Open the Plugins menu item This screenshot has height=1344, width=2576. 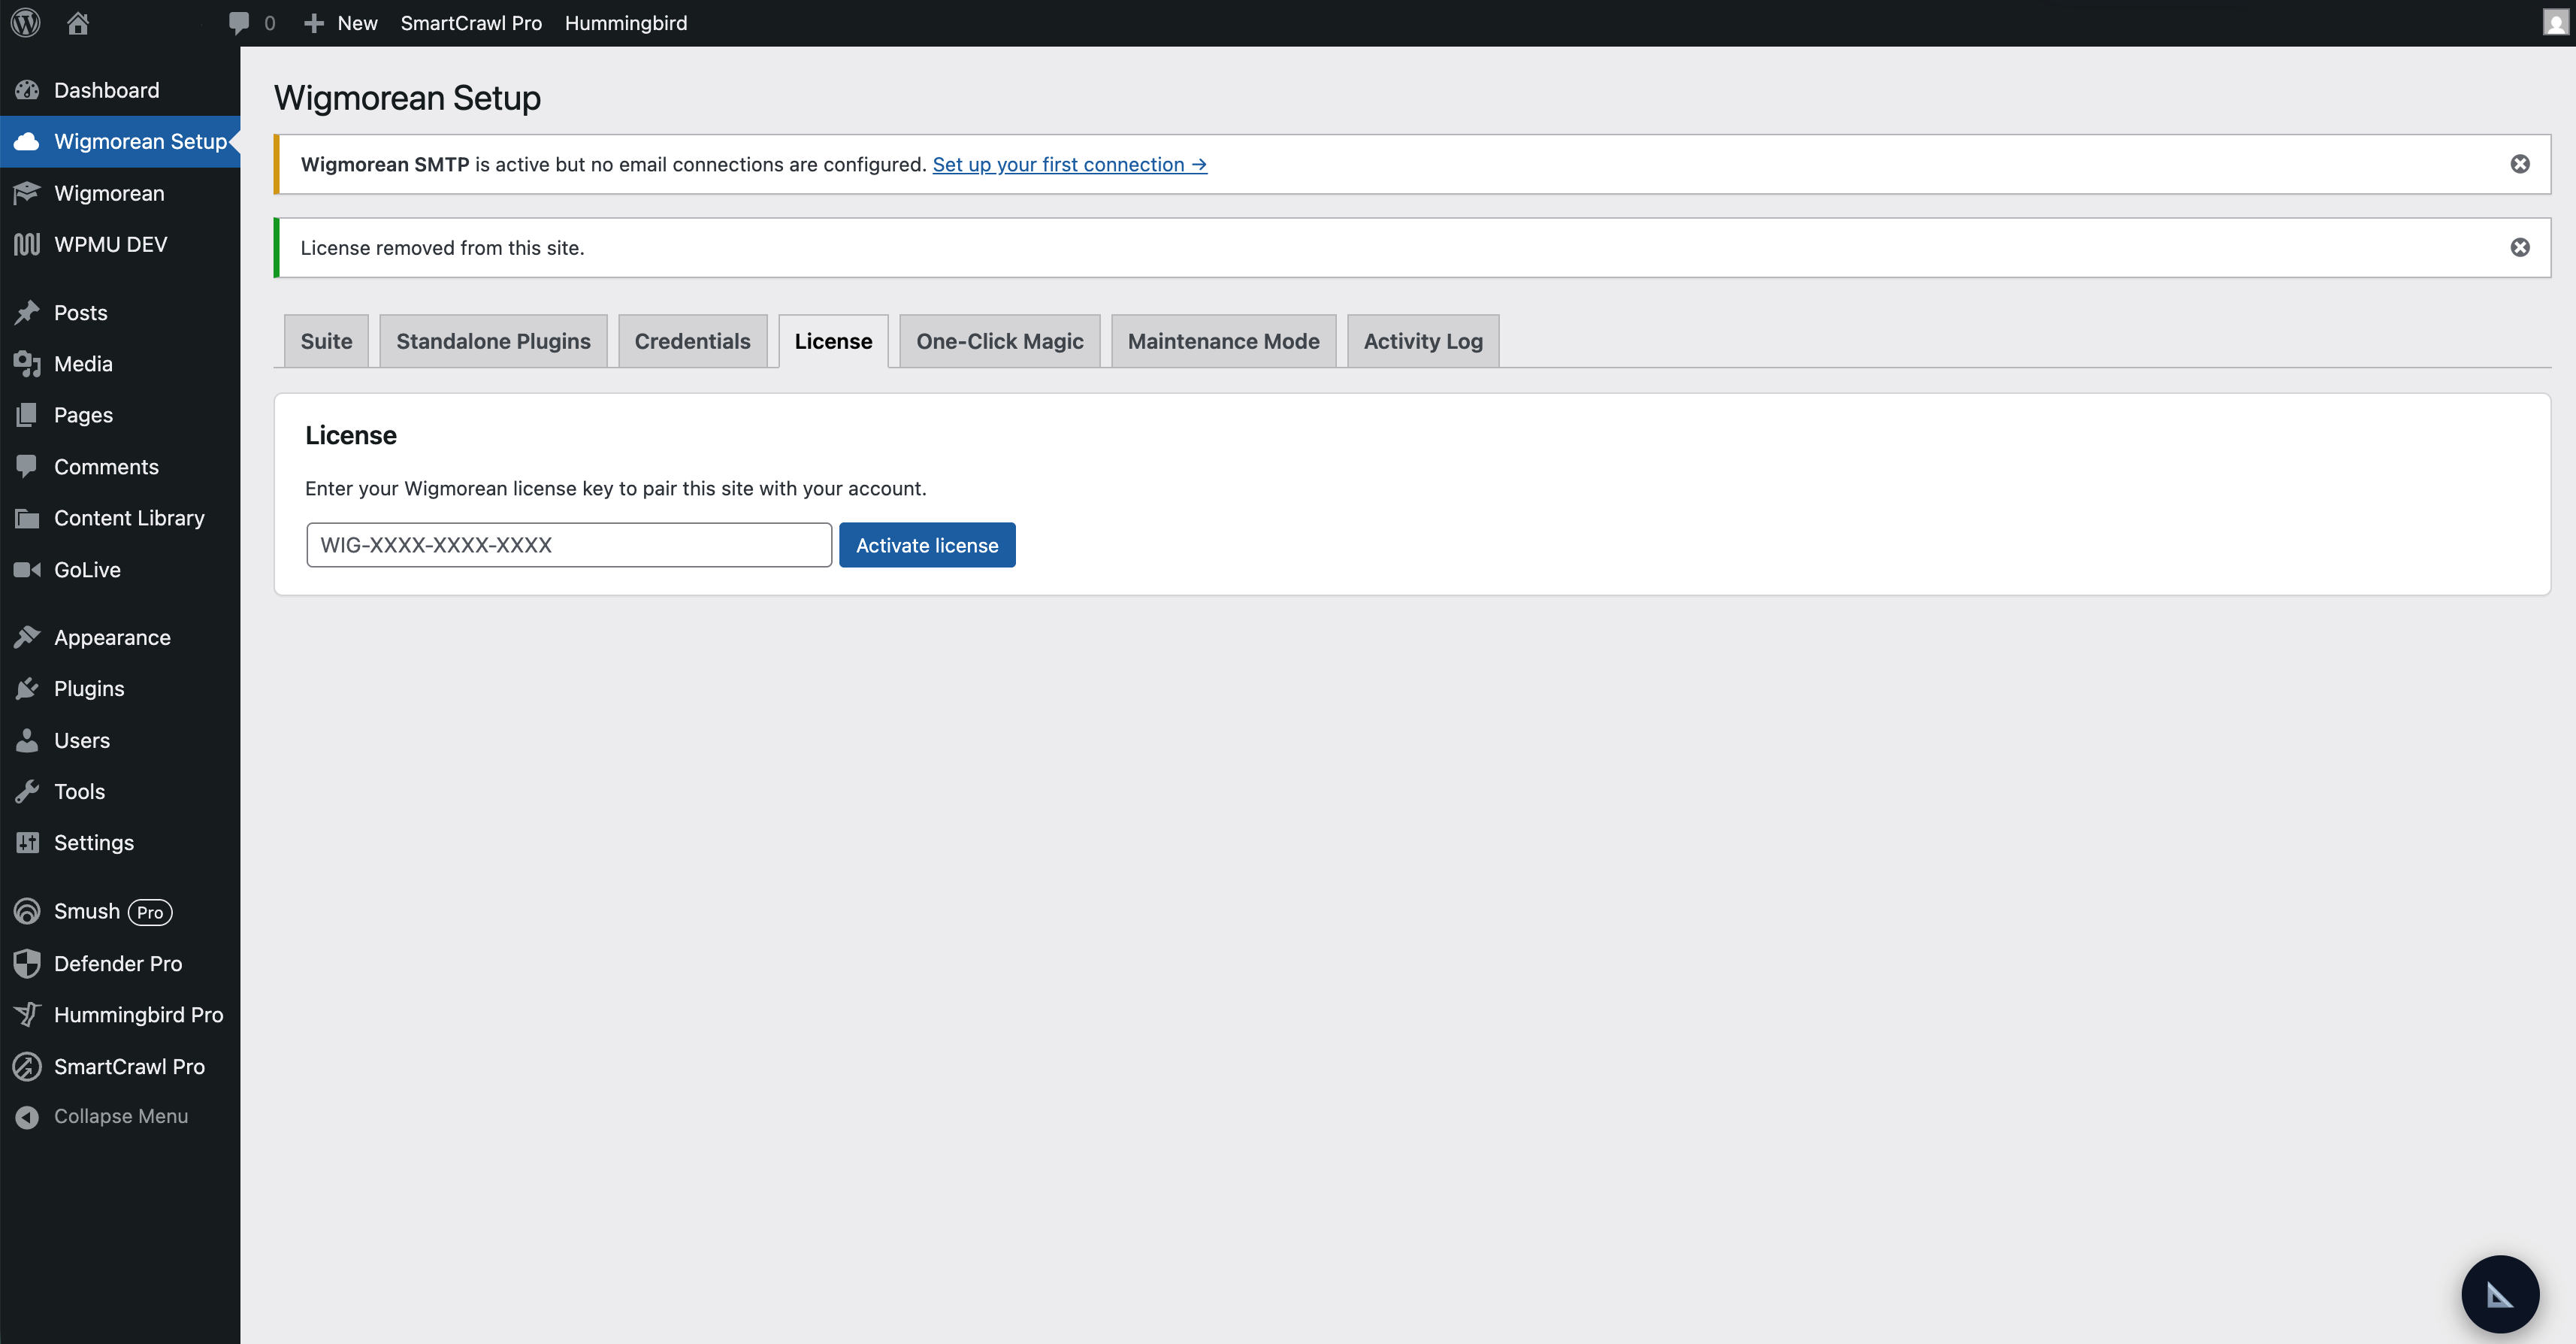coord(120,688)
